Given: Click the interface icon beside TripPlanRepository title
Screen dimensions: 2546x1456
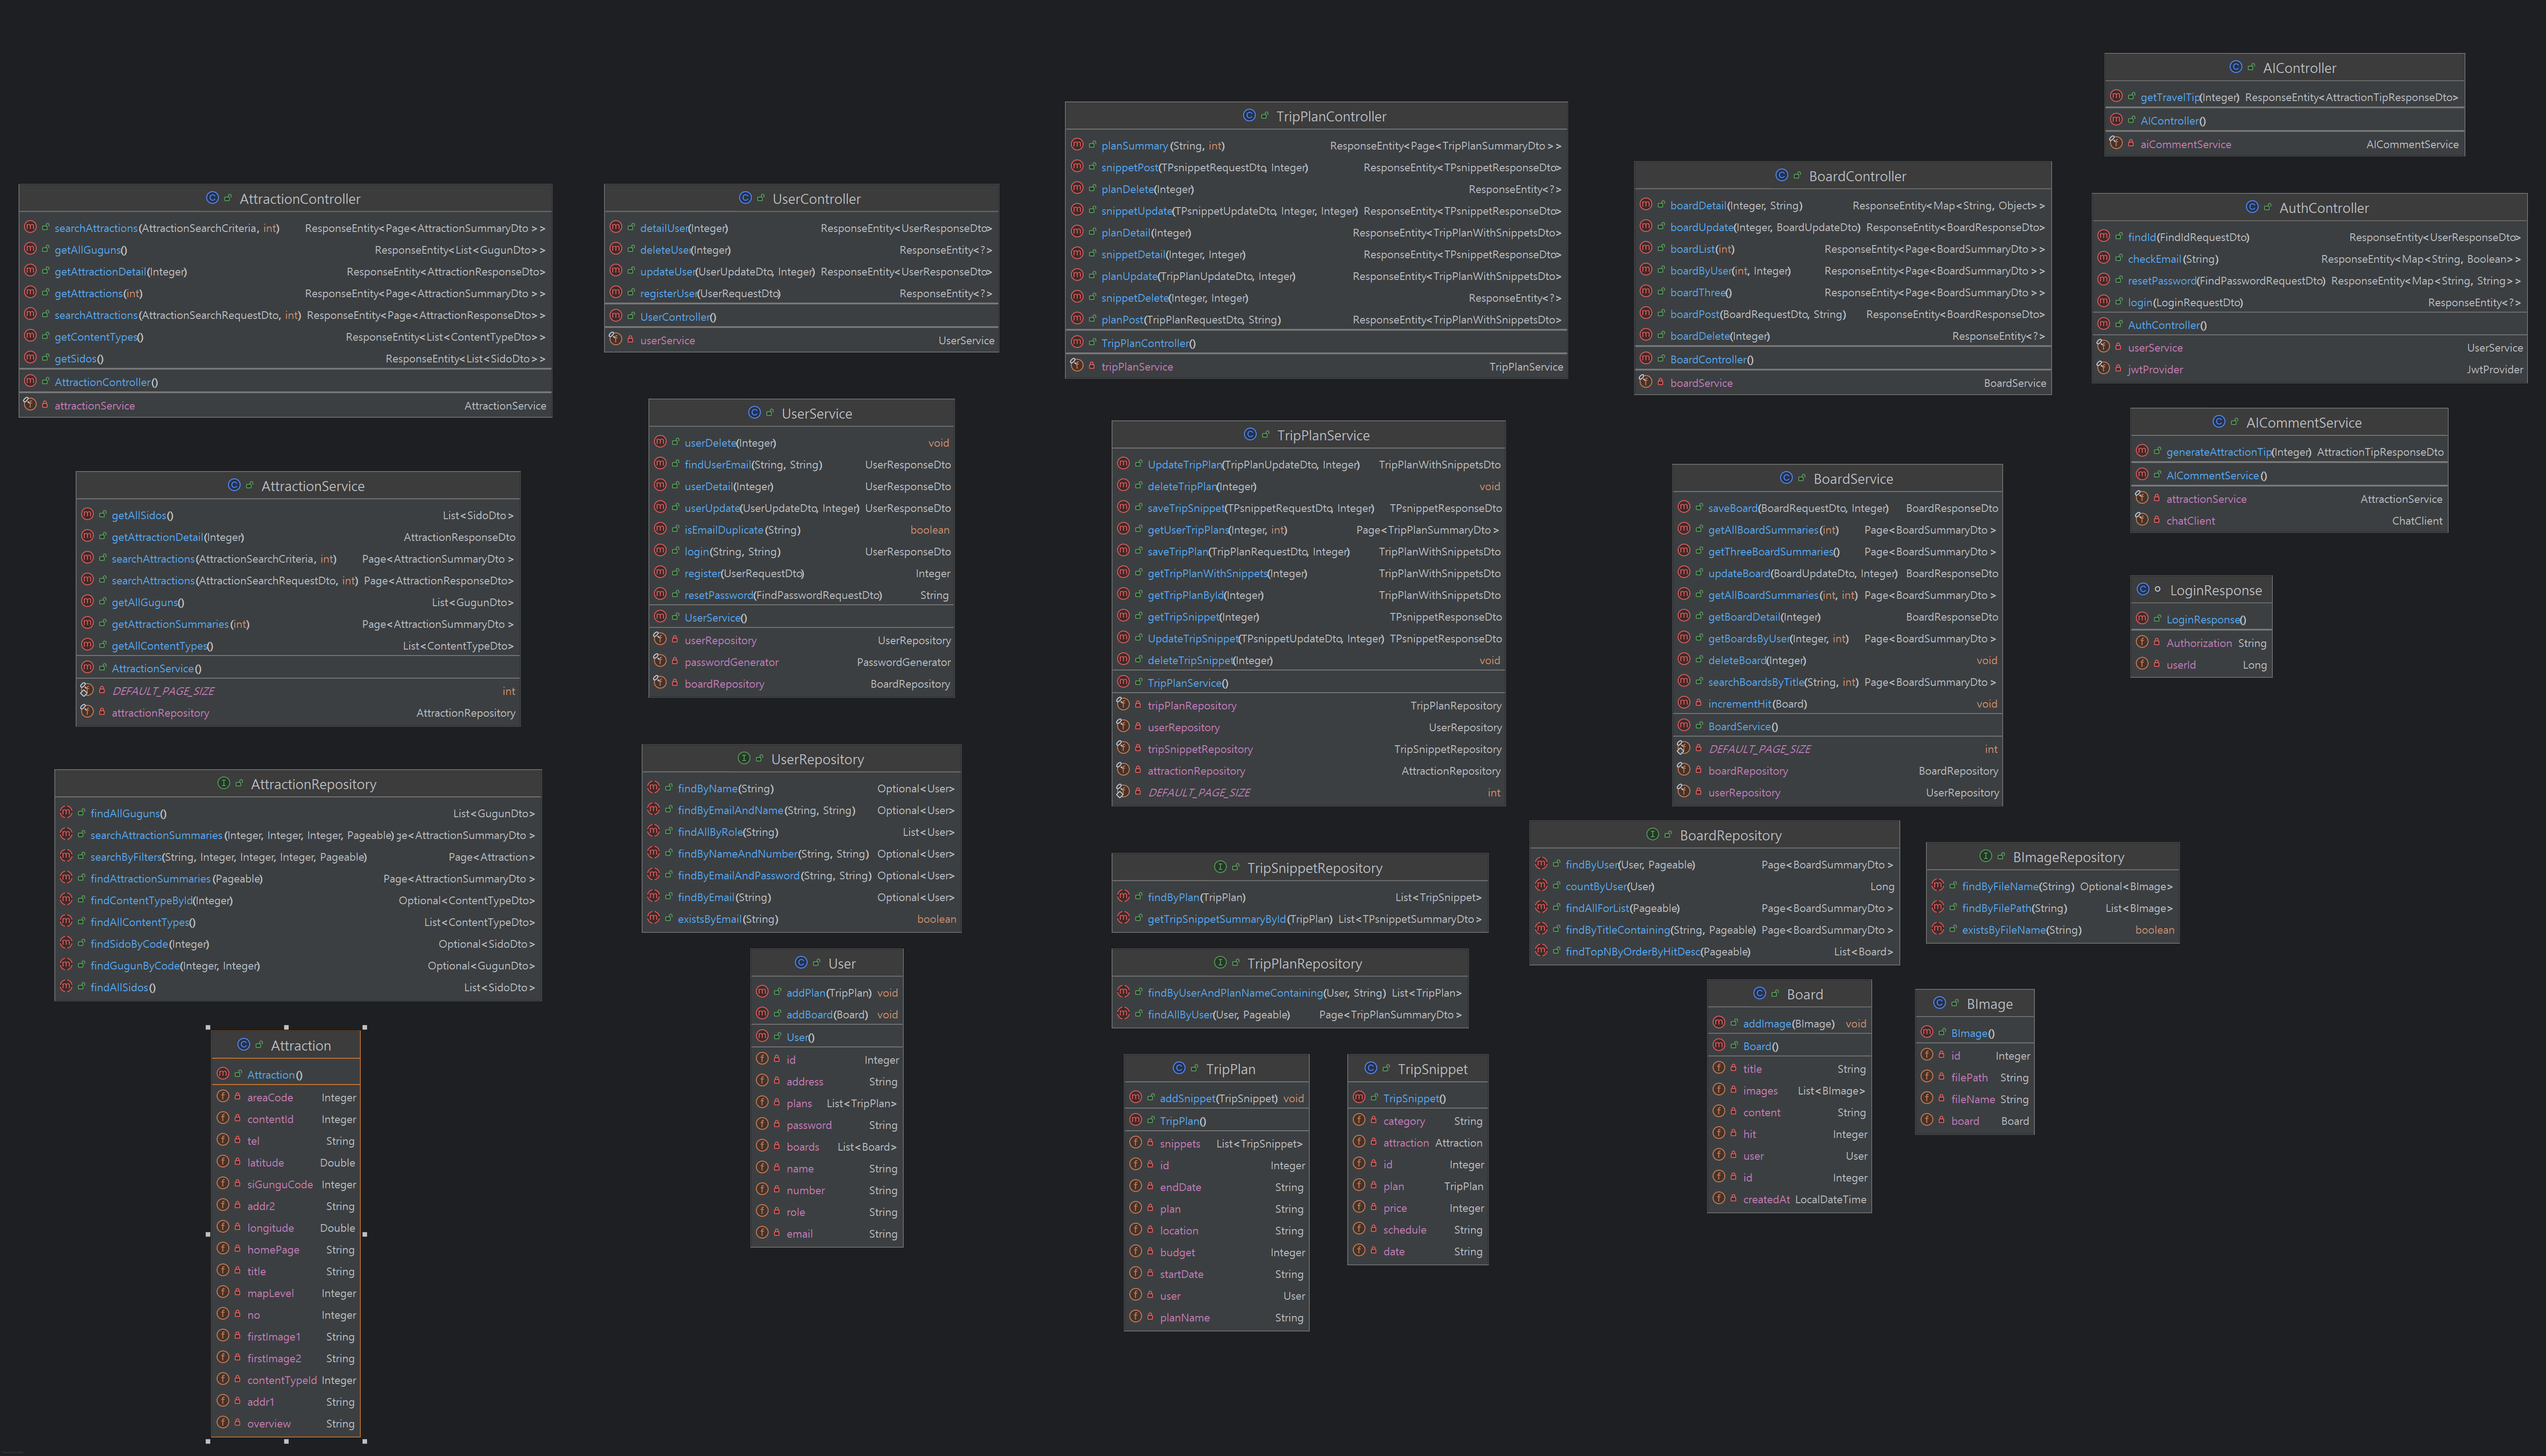Looking at the screenshot, I should [x=1220, y=962].
